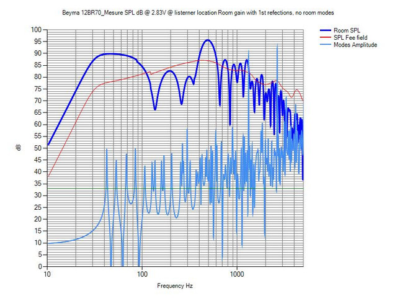Click the y-axis value 85
Viewport: 397px width, 301px height.
(x=37, y=65)
